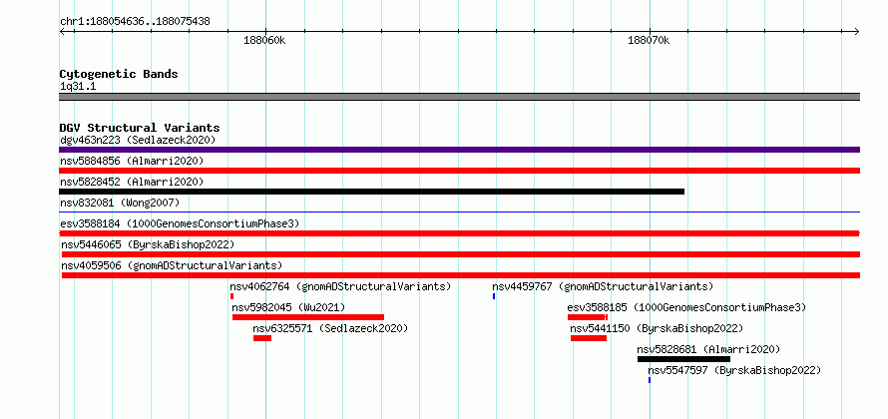
Task: Click the nsv5441150 red variant bar
Action: (589, 338)
